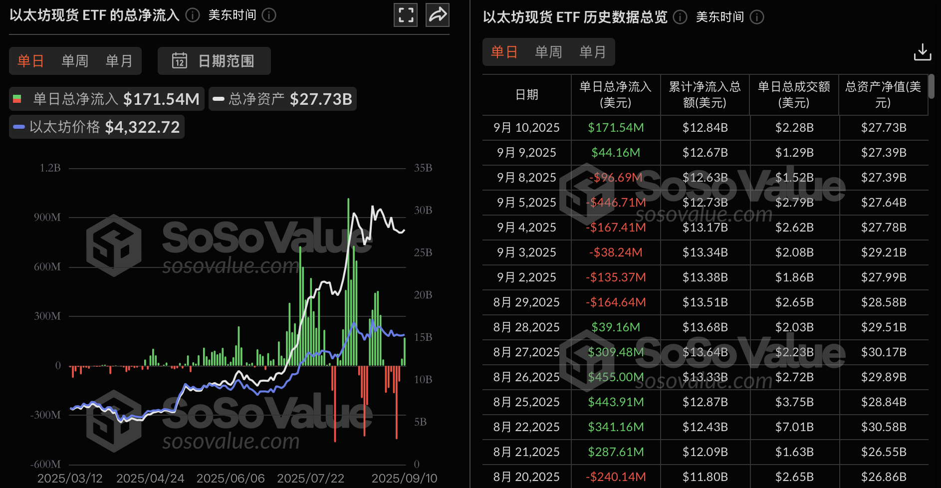Click the $26.55B net assets cell
The width and height of the screenshot is (941, 488).
pyautogui.click(x=884, y=452)
